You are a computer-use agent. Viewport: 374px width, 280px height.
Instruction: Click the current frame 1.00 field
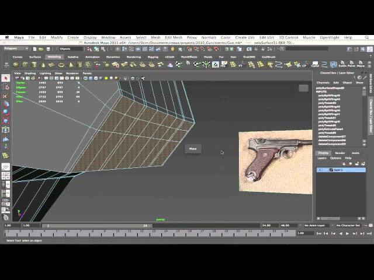point(305,233)
